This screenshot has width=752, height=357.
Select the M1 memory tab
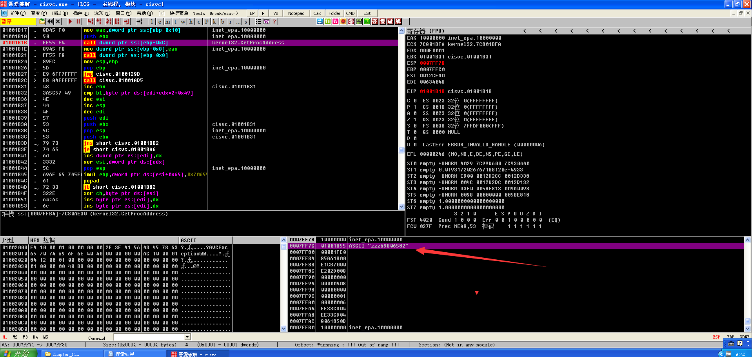tap(5, 337)
